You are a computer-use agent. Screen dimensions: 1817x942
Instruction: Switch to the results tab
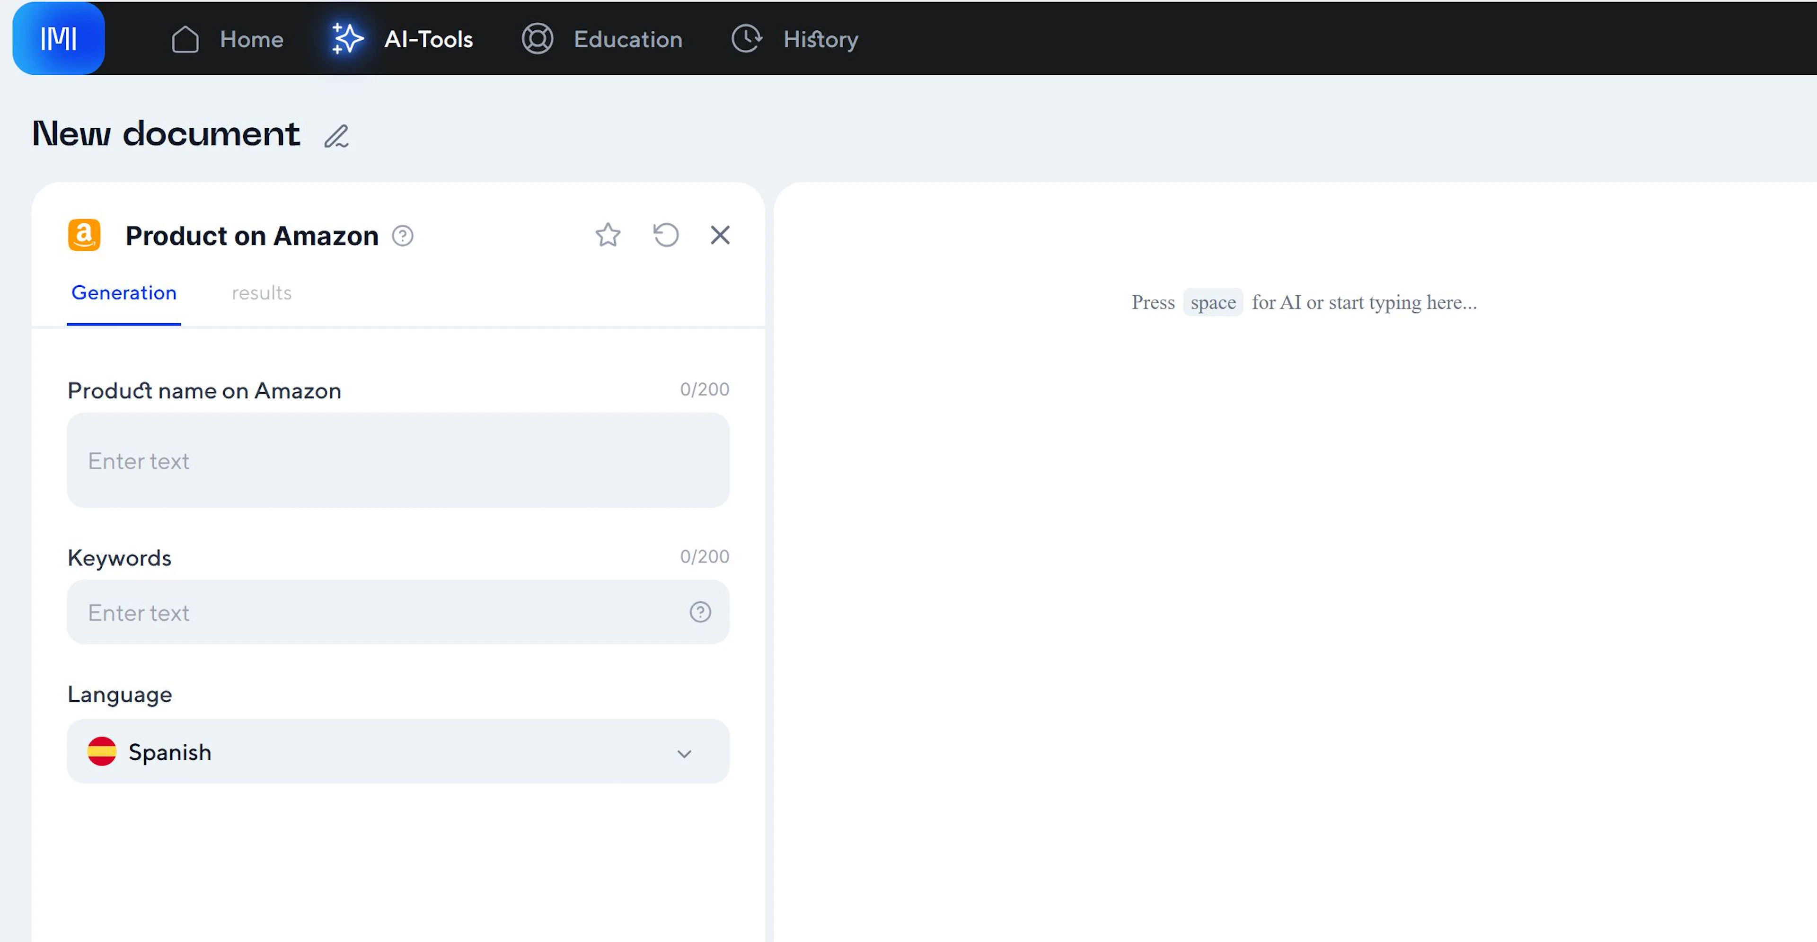click(261, 292)
